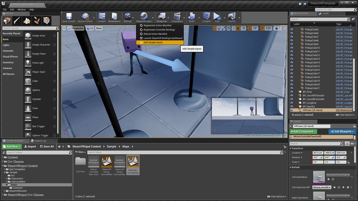Click the Add Component button
Image resolution: width=358 pixels, height=201 pixels.
point(304,131)
